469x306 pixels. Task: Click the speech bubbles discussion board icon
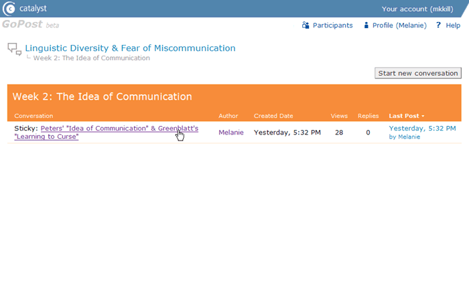click(x=14, y=49)
